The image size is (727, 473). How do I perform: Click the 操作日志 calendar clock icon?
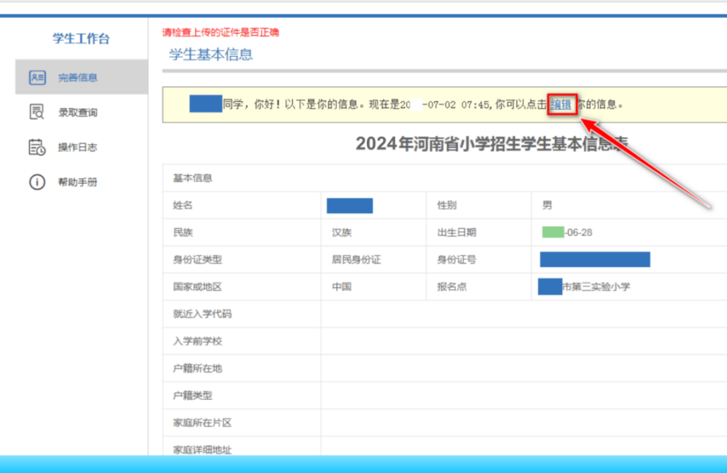(37, 148)
